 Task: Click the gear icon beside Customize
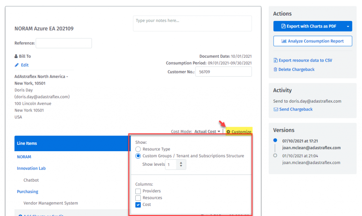pos(228,132)
